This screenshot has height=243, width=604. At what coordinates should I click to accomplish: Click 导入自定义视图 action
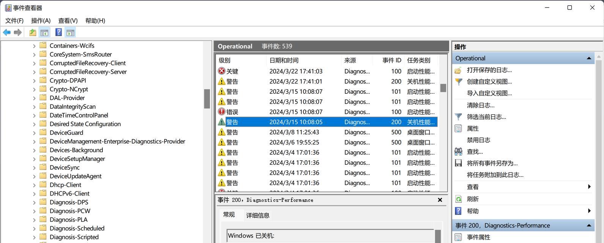coord(489,93)
